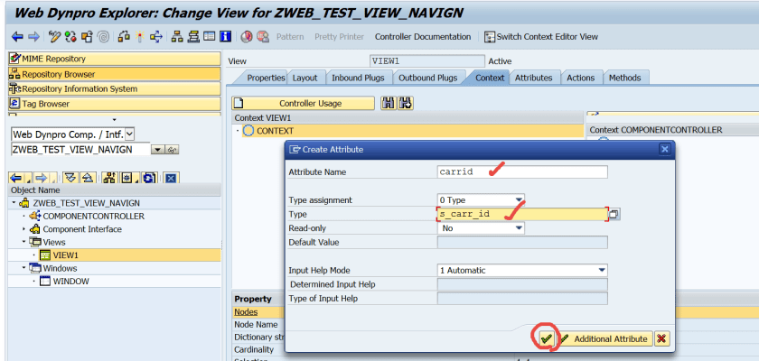Open the object name history dropdown arrow

tap(158, 150)
